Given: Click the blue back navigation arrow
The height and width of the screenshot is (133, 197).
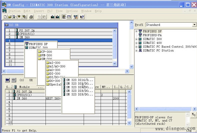Looking at the screenshot, I should (x=8, y=80).
